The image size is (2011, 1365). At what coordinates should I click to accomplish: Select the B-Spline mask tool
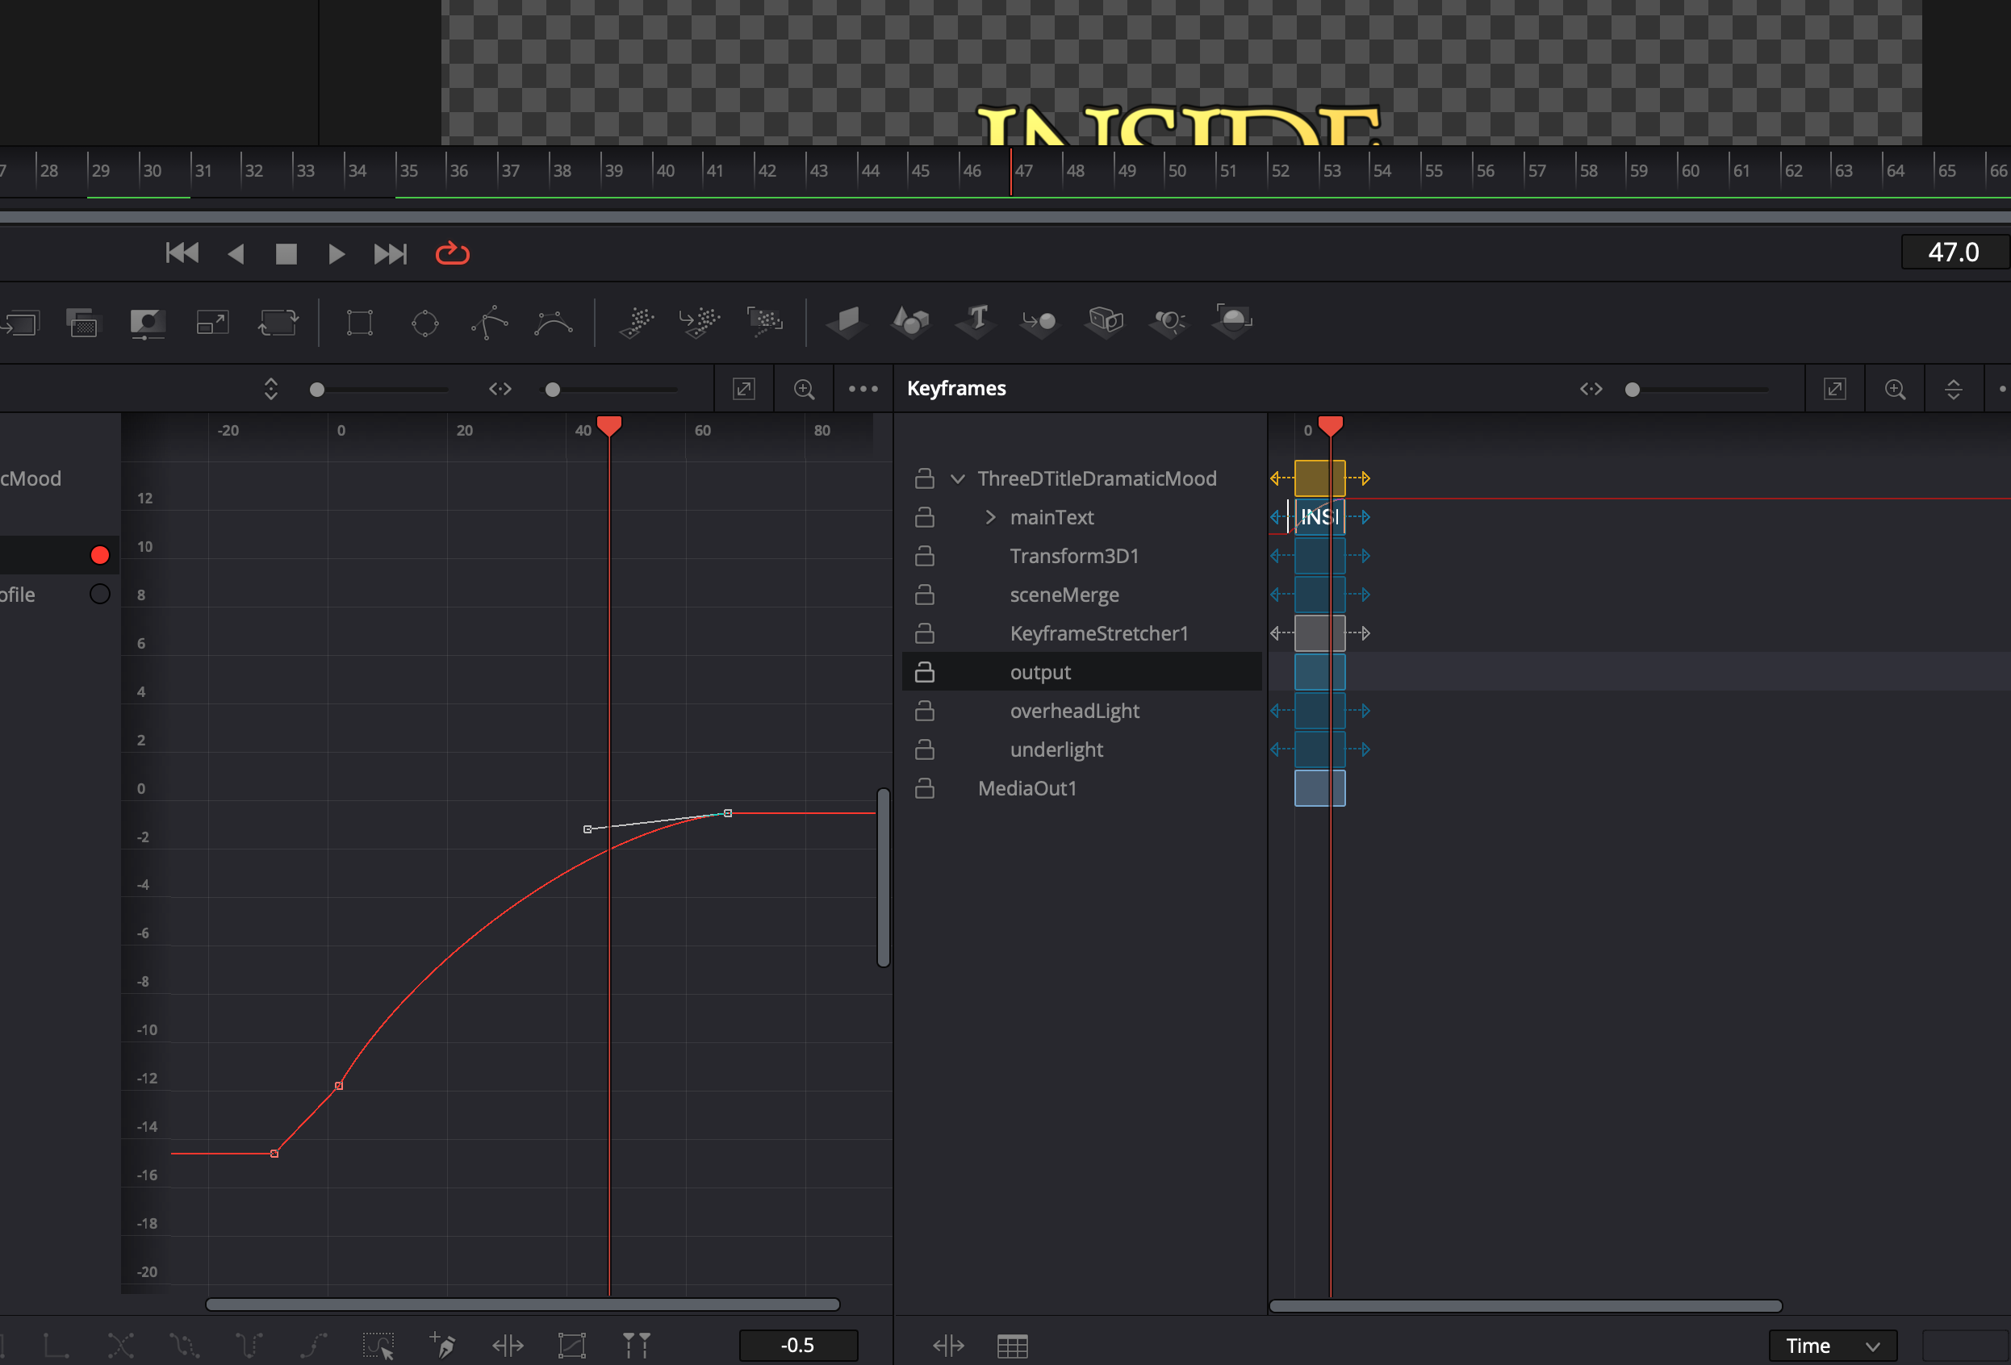554,323
